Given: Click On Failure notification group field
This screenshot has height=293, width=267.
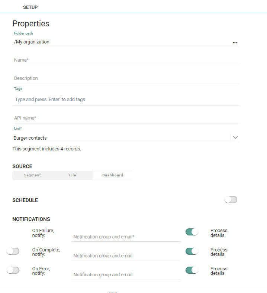Looking at the screenshot, I should pyautogui.click(x=126, y=237).
